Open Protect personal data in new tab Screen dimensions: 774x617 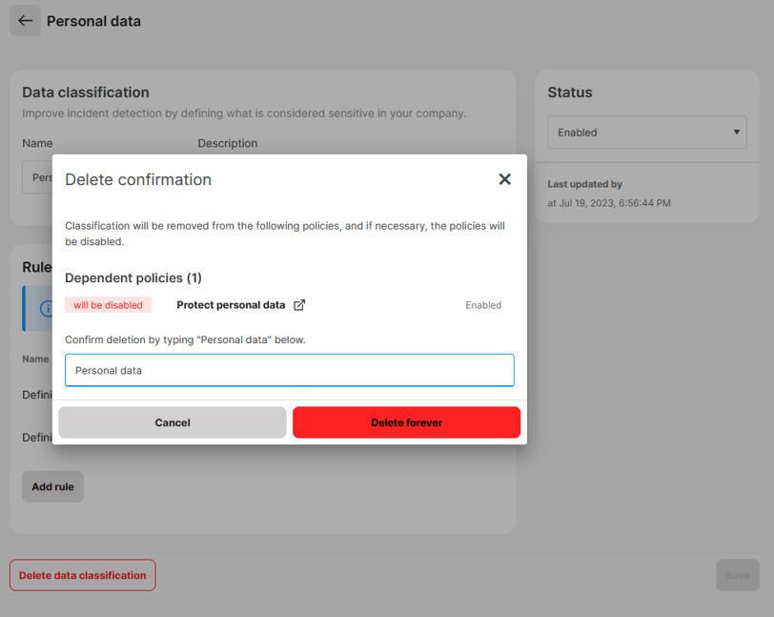(299, 304)
